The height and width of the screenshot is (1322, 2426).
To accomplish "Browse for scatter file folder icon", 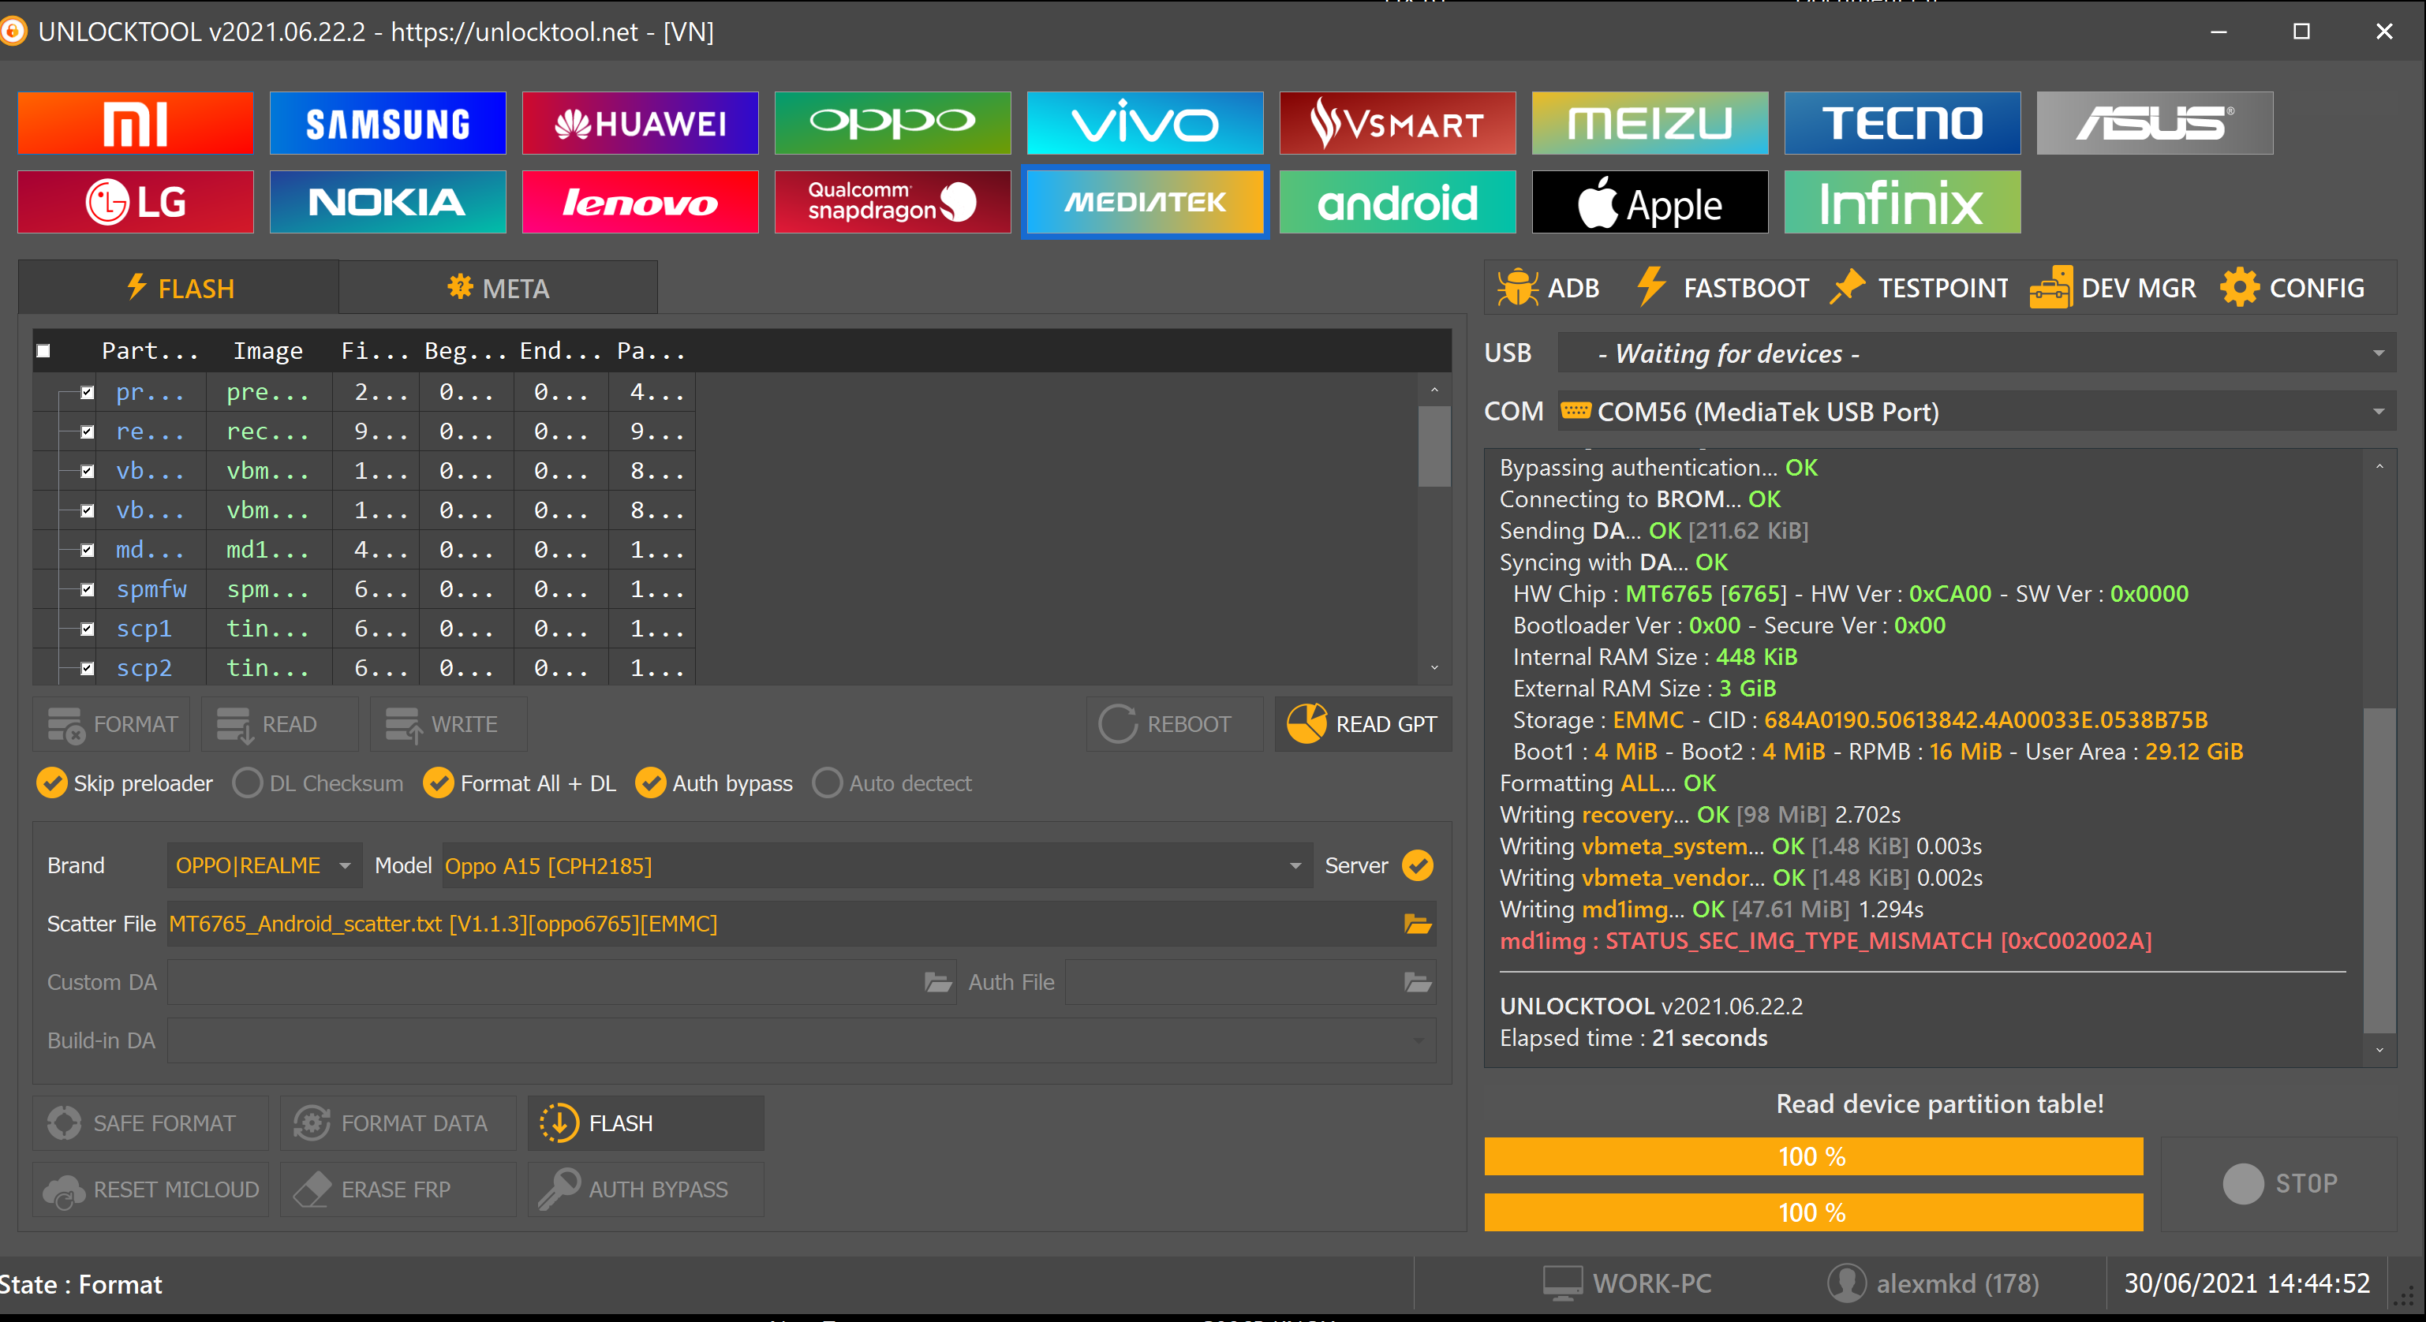I will 1418,924.
